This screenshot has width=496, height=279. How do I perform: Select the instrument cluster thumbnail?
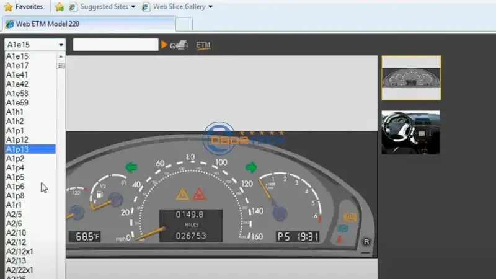[410, 77]
